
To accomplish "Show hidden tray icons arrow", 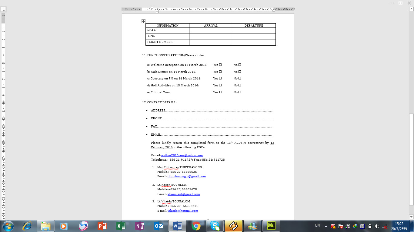I will (326, 226).
